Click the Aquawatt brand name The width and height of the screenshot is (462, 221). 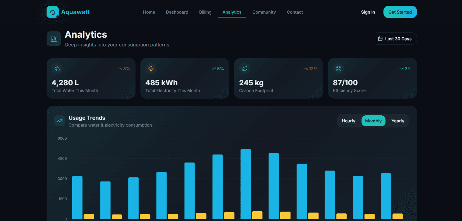[75, 12]
